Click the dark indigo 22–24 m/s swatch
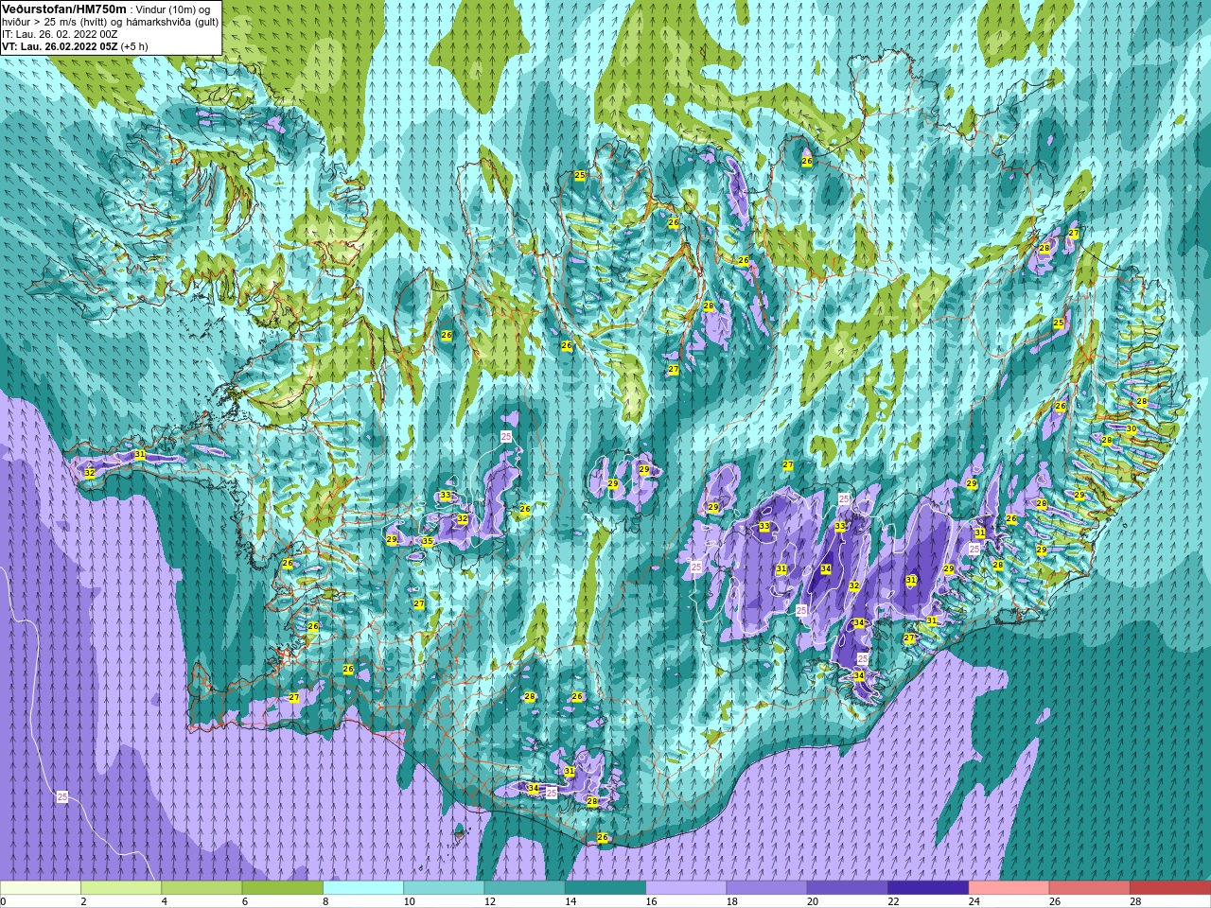 pyautogui.click(x=928, y=888)
